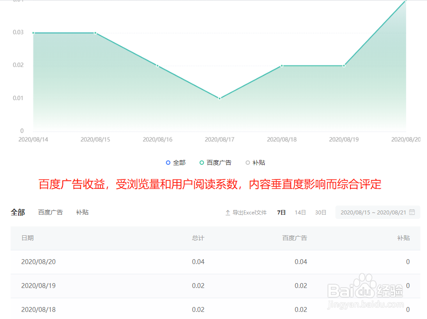This screenshot has height=319, width=427.
Task: Select the 补贴 tab
Action: [x=82, y=212]
